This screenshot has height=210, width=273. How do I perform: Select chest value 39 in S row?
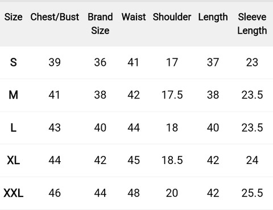pyautogui.click(x=55, y=62)
